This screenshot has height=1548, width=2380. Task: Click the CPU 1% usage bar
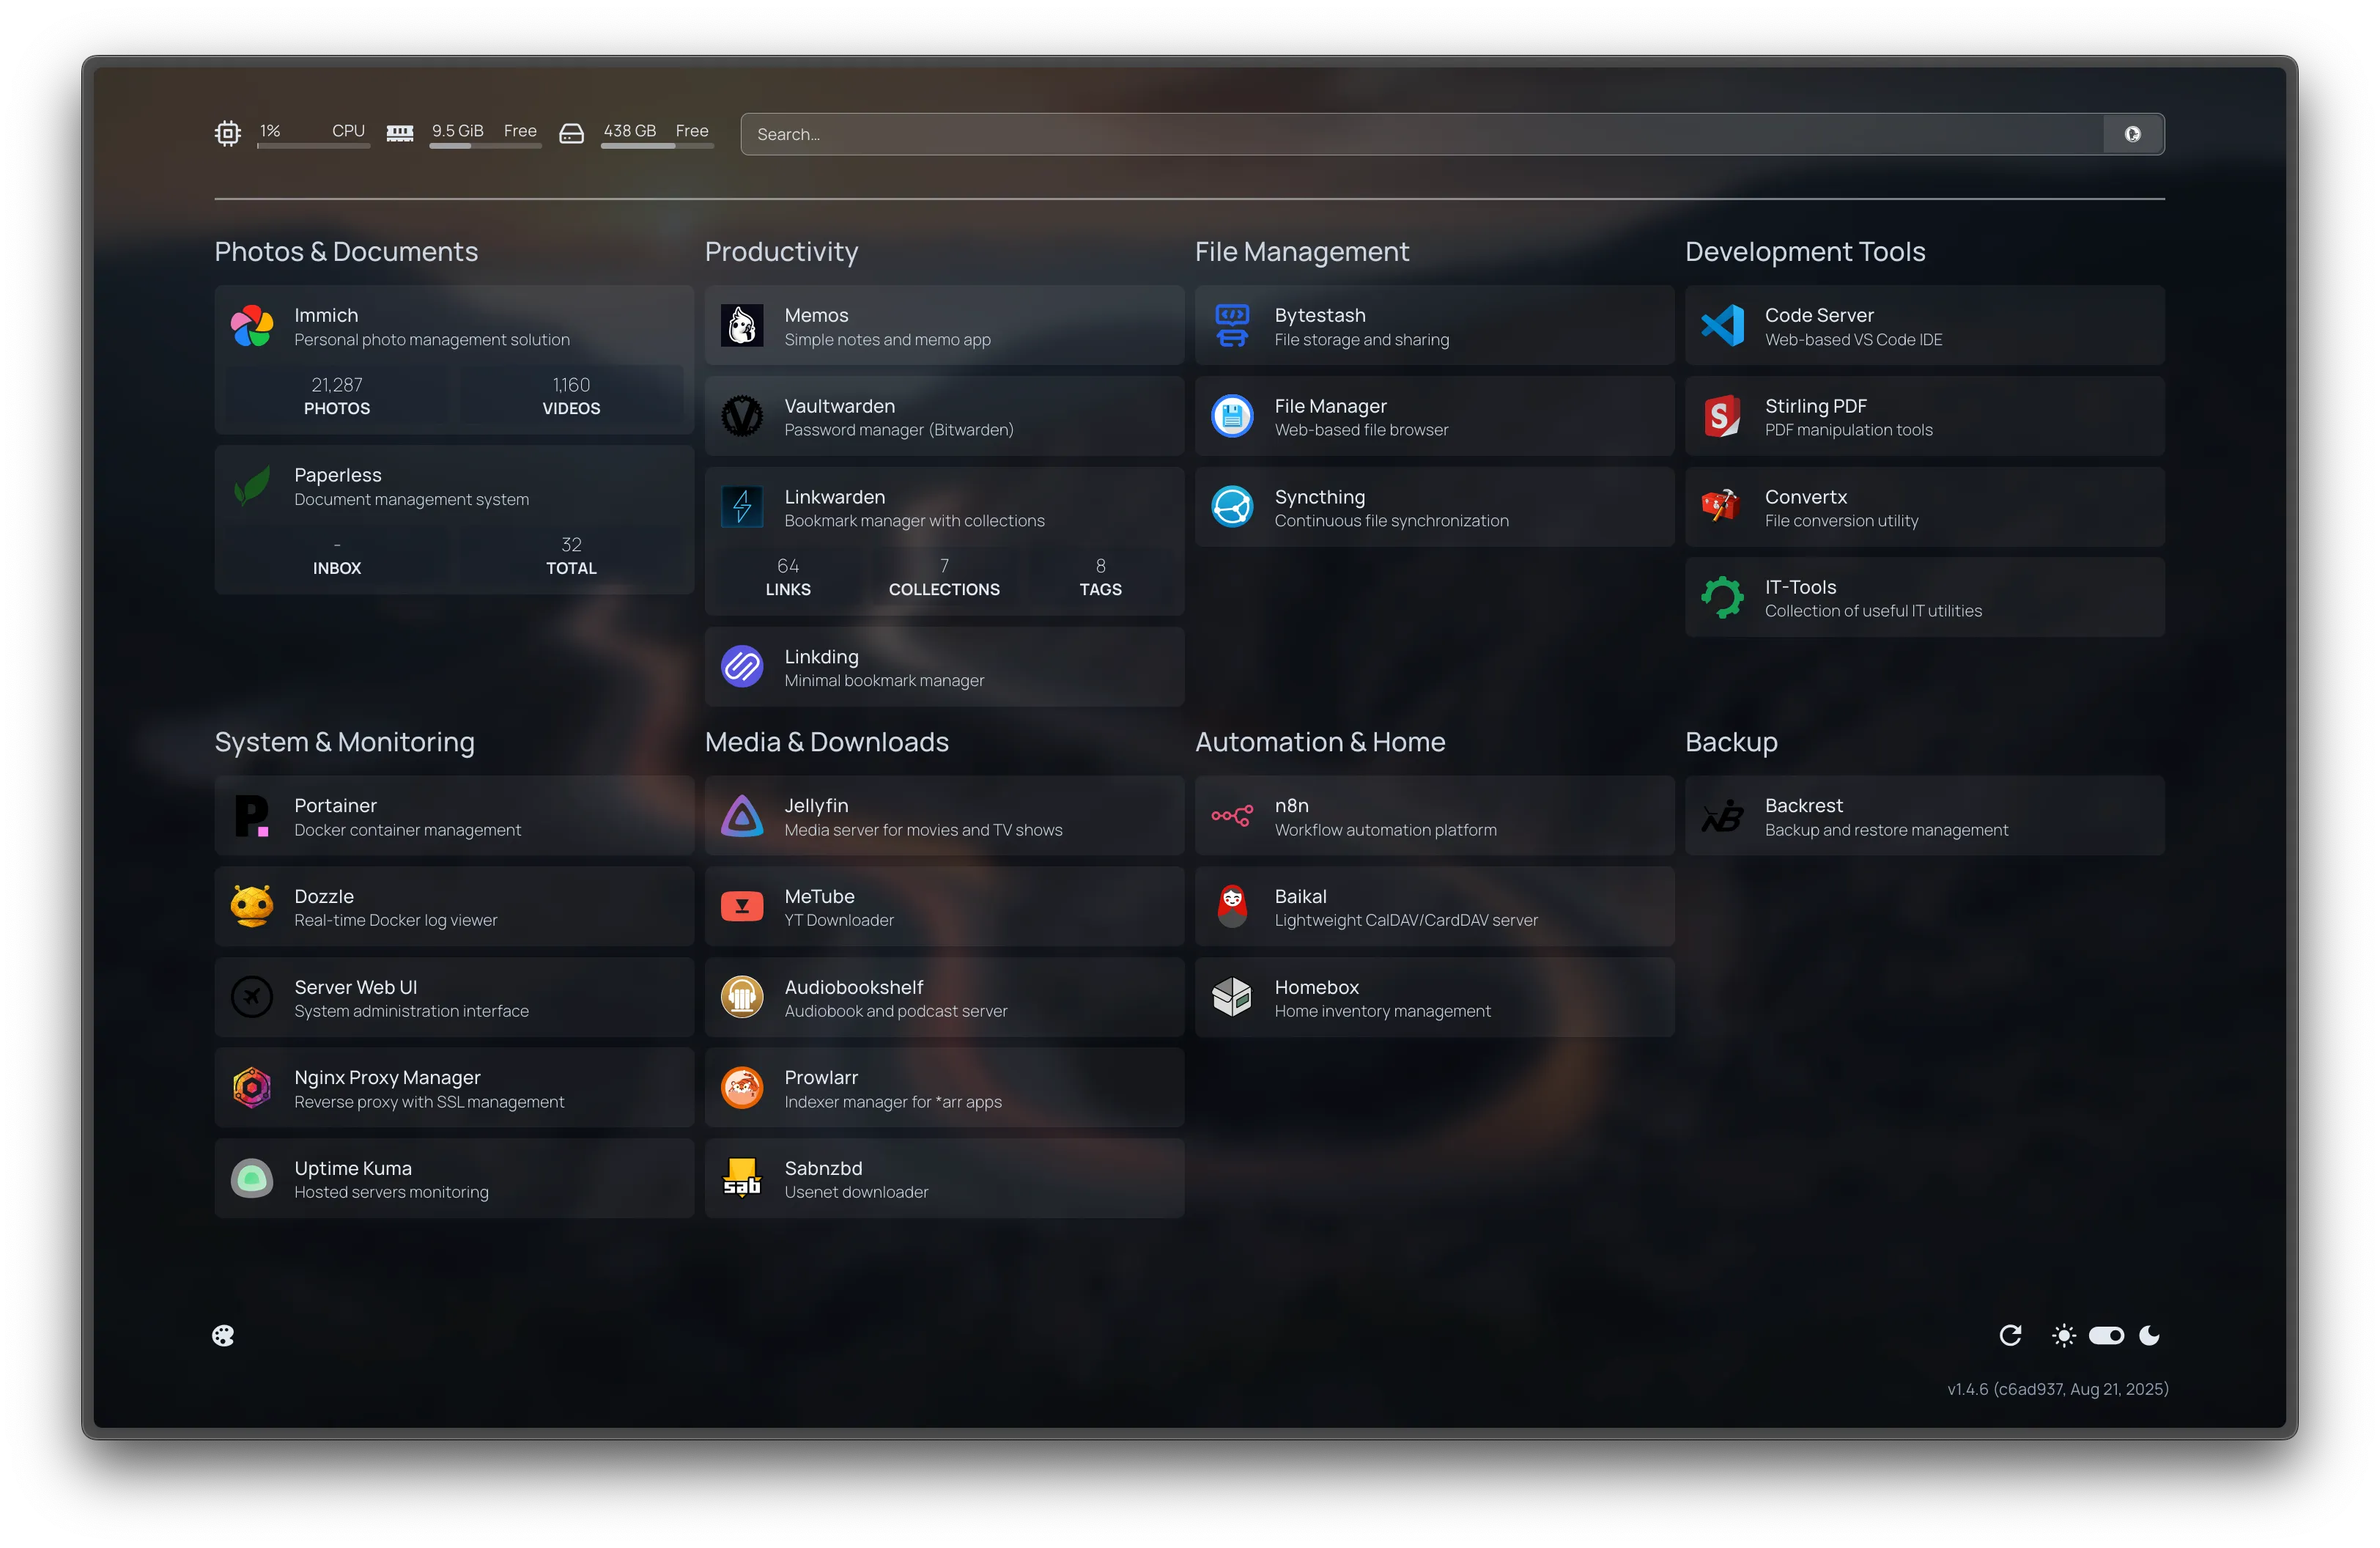pos(313,146)
